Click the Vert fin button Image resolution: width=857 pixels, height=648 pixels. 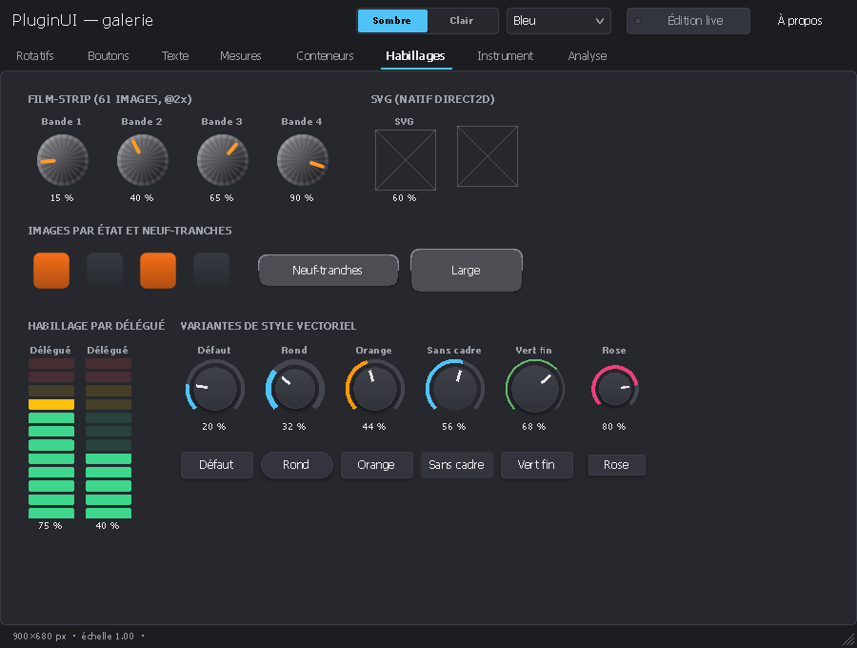(x=537, y=465)
